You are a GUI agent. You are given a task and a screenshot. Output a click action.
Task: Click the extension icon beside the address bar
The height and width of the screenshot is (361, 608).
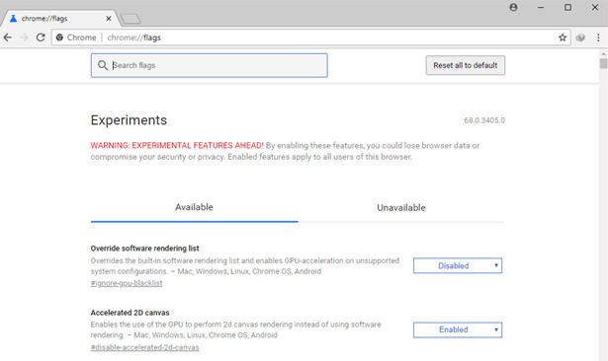coord(580,37)
